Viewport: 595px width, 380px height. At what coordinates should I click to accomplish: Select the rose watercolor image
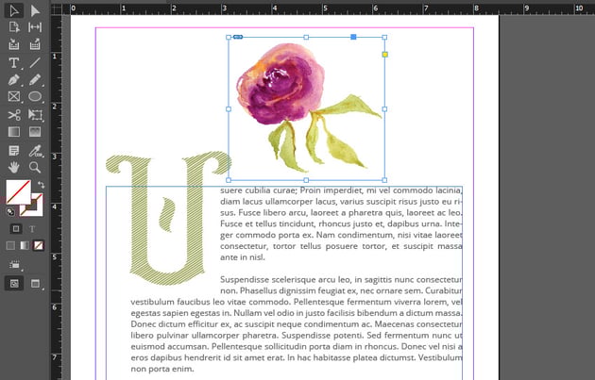306,108
